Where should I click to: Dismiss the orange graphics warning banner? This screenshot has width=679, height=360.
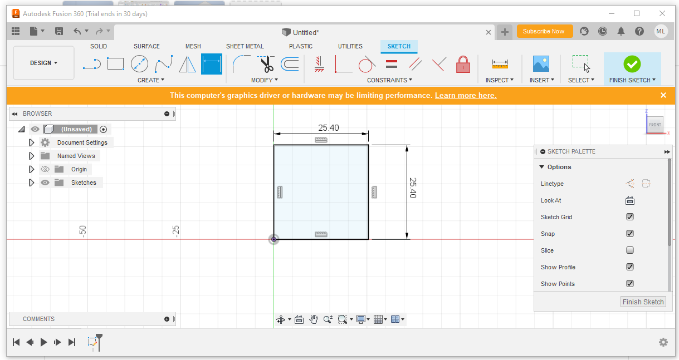click(x=663, y=95)
